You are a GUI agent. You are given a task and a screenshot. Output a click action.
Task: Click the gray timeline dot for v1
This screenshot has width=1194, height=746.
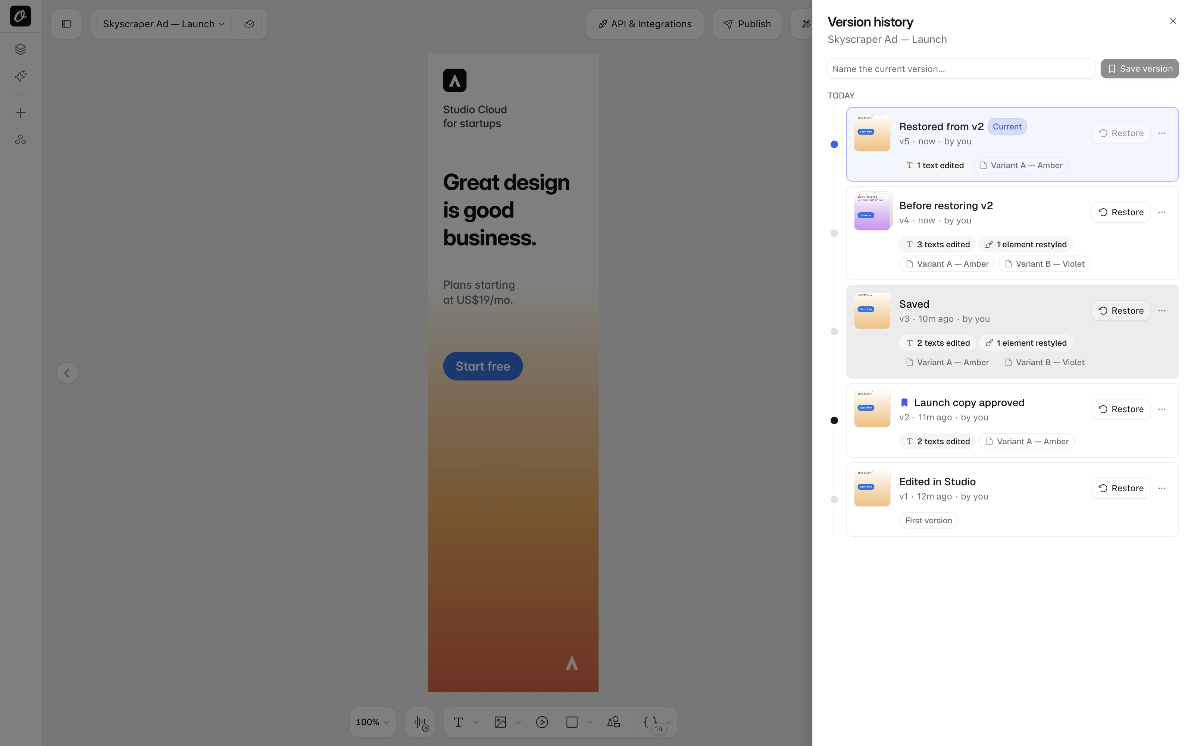(834, 499)
